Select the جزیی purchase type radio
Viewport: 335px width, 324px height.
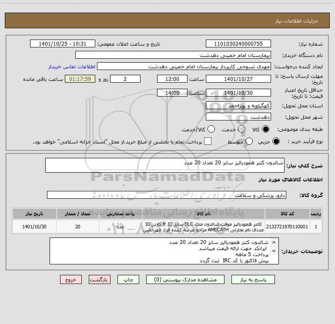point(276,141)
